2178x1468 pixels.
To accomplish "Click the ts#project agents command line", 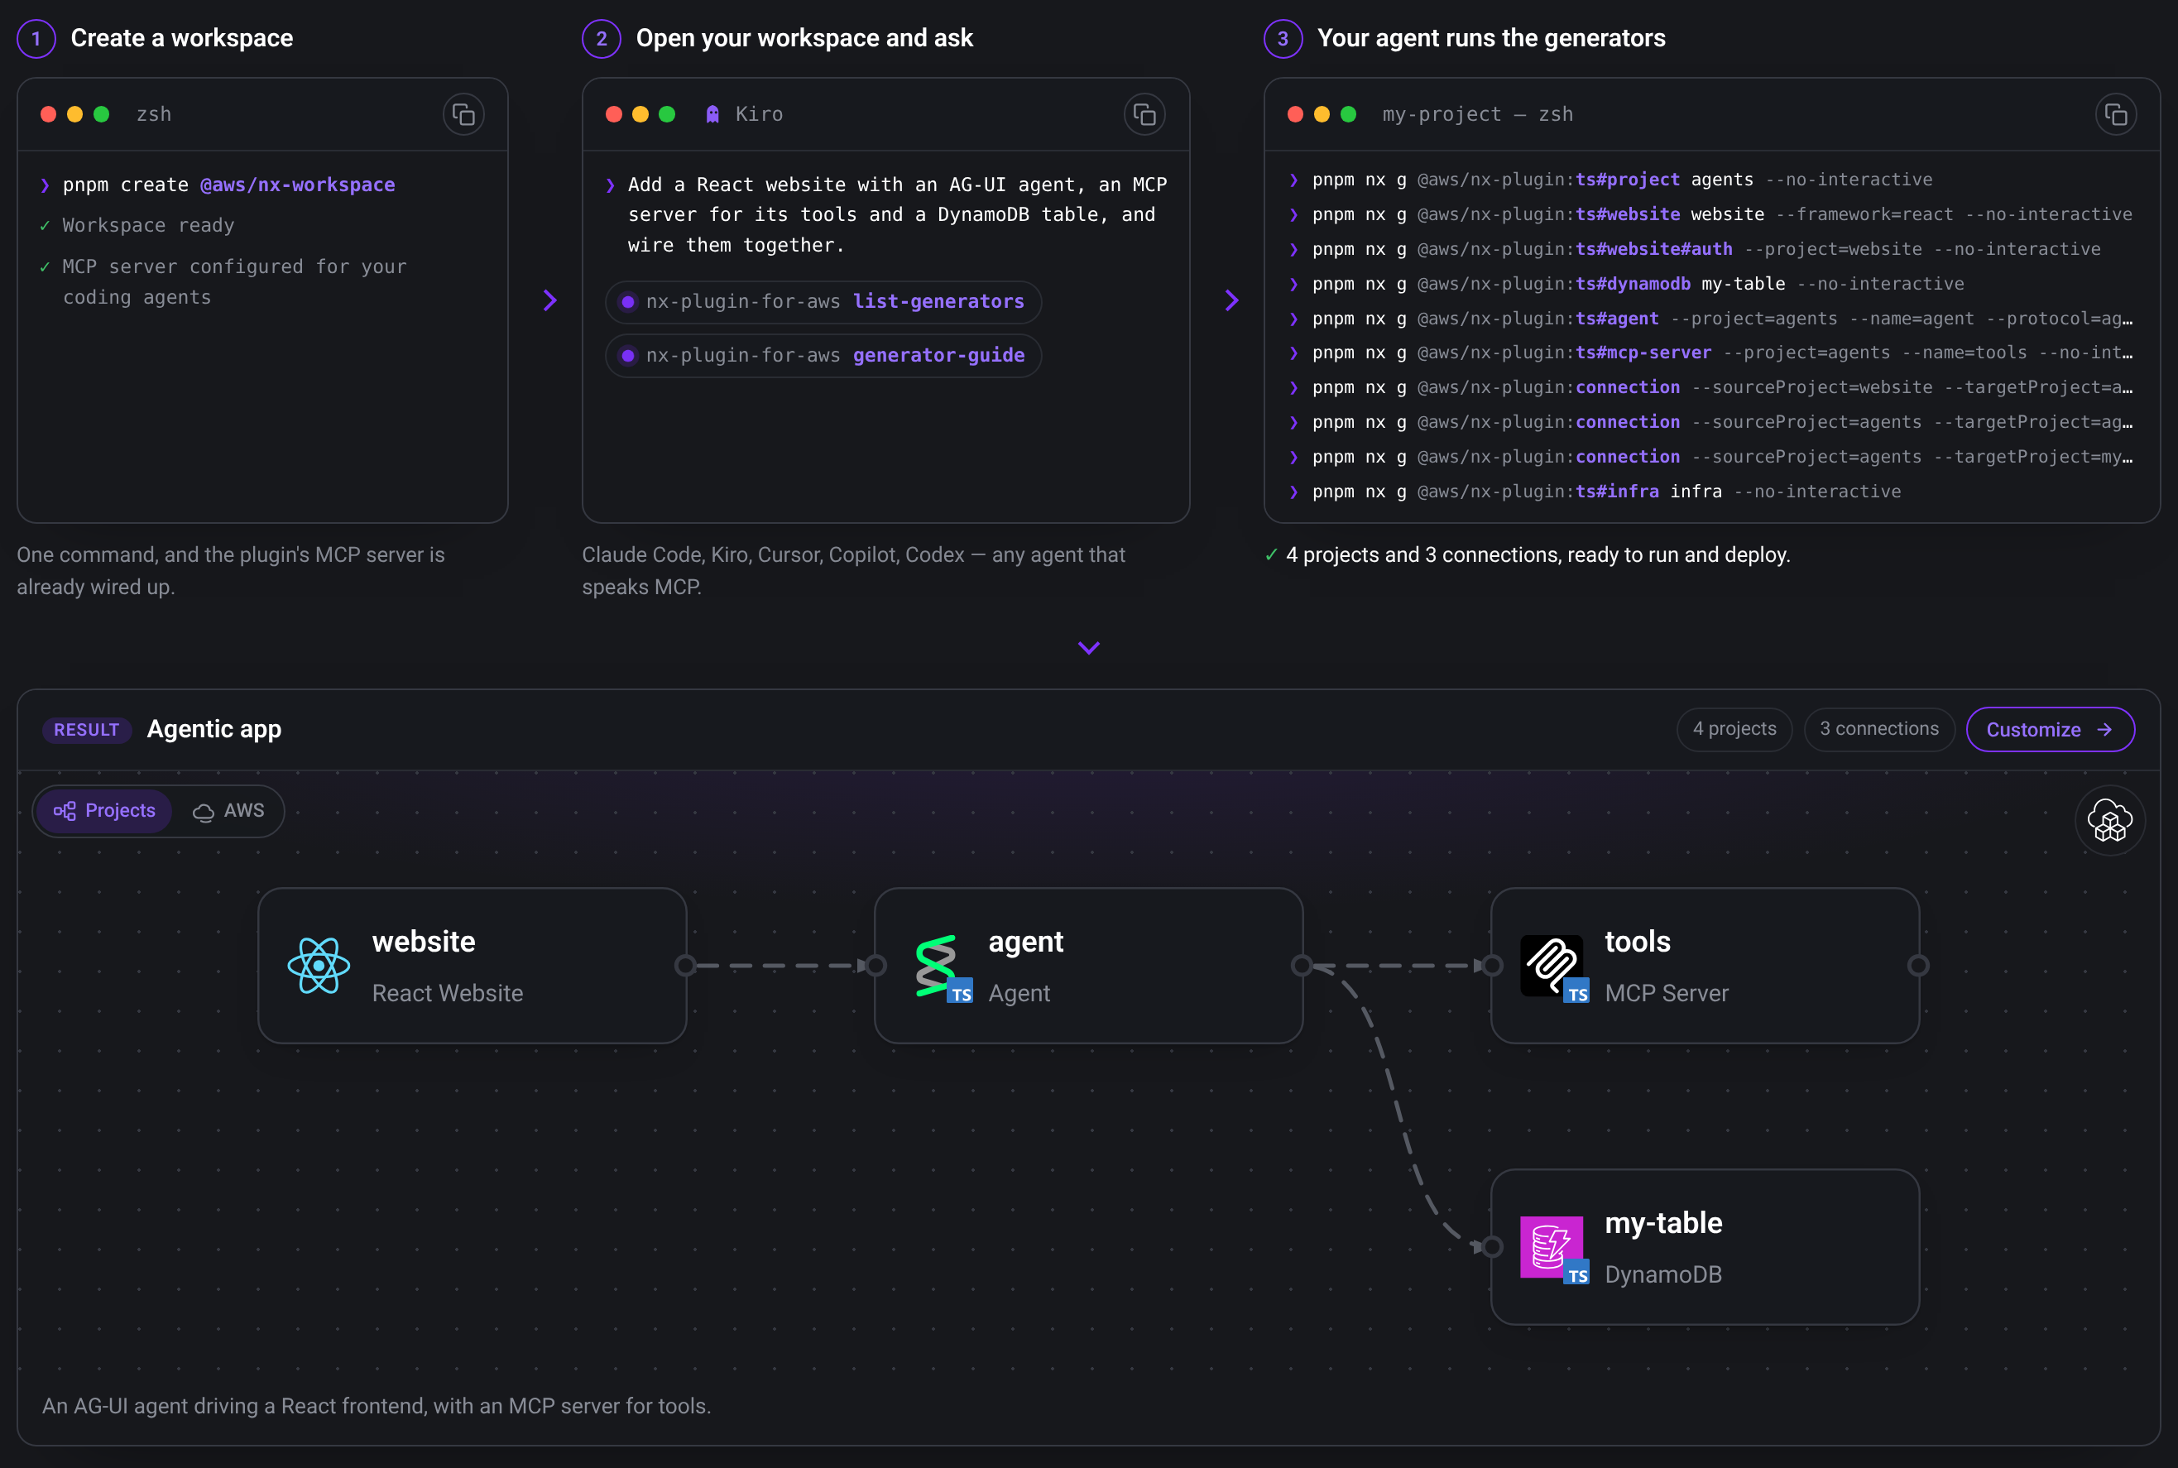I will click(1610, 180).
